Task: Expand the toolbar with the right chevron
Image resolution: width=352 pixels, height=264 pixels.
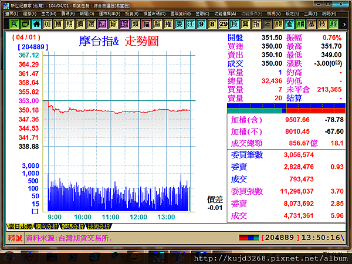Action: coord(344,24)
